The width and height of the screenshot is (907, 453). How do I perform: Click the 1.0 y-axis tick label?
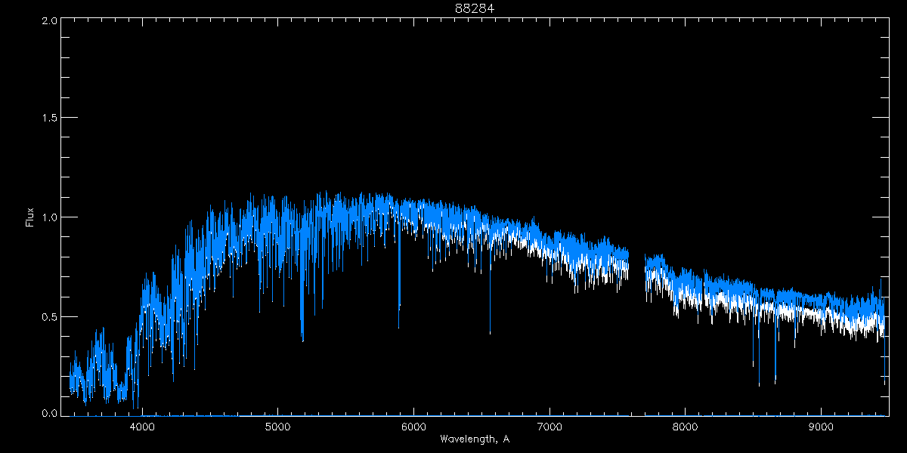48,217
